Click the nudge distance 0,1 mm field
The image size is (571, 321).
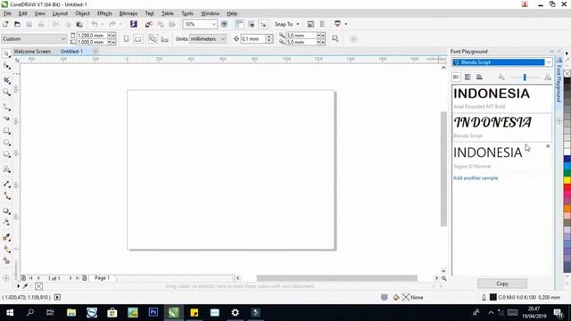pyautogui.click(x=253, y=39)
